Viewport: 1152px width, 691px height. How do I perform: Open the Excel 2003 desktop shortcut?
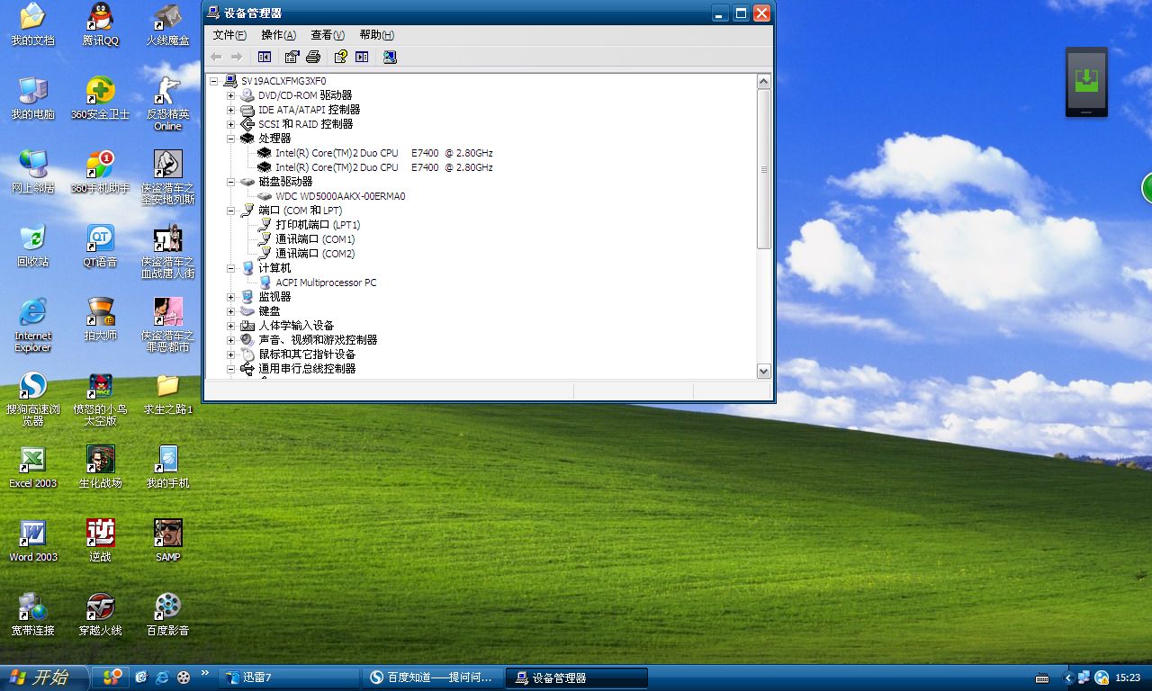point(33,461)
